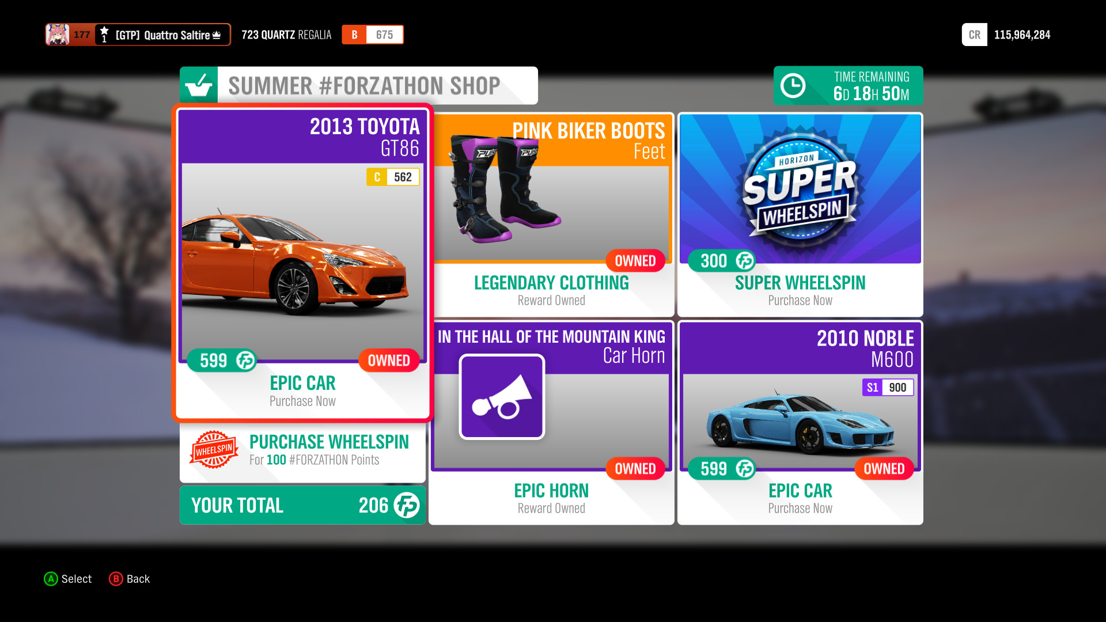Click the 300 points Super Wheelspin price
Image resolution: width=1106 pixels, height=622 pixels.
(x=722, y=261)
